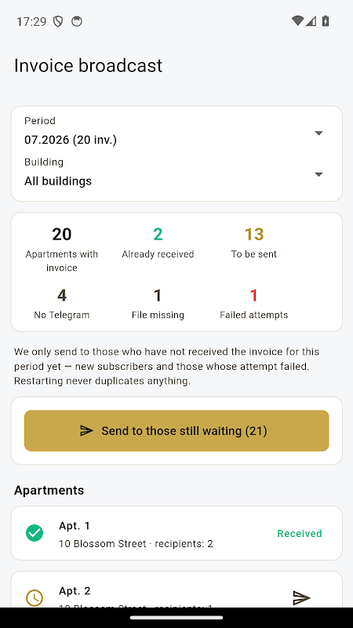Tap the Already received statistic
This screenshot has width=353, height=628.
158,243
